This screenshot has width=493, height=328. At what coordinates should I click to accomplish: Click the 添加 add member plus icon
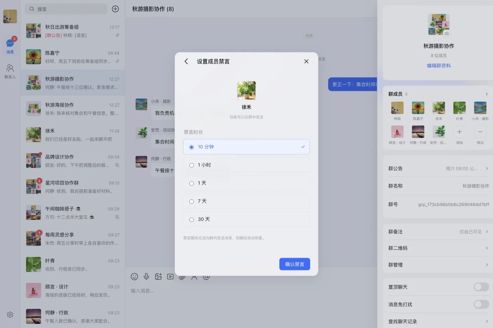[x=459, y=132]
